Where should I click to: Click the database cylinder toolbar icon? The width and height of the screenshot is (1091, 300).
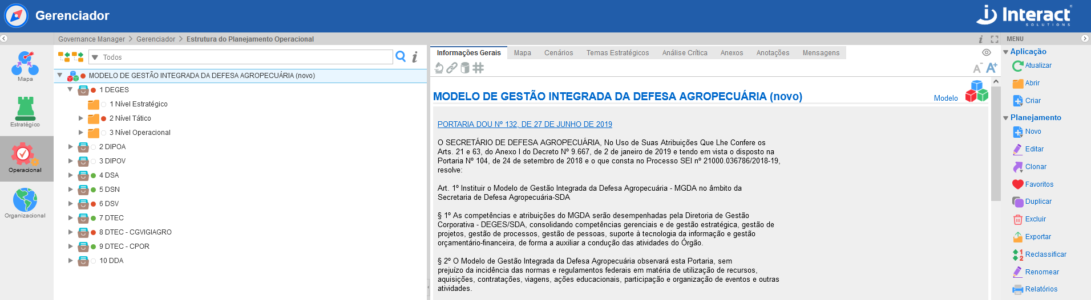465,68
